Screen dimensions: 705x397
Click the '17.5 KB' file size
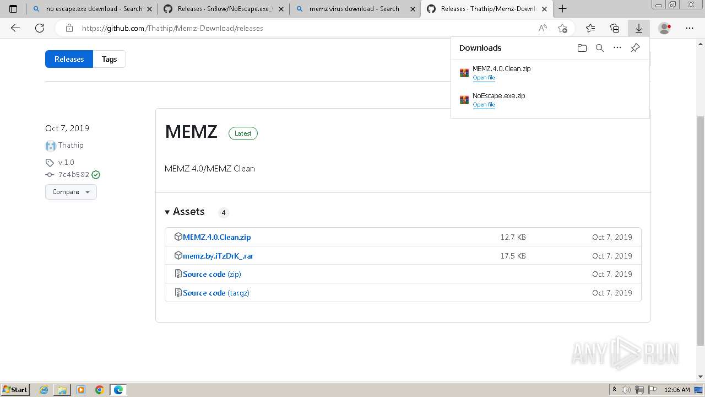[513, 256]
